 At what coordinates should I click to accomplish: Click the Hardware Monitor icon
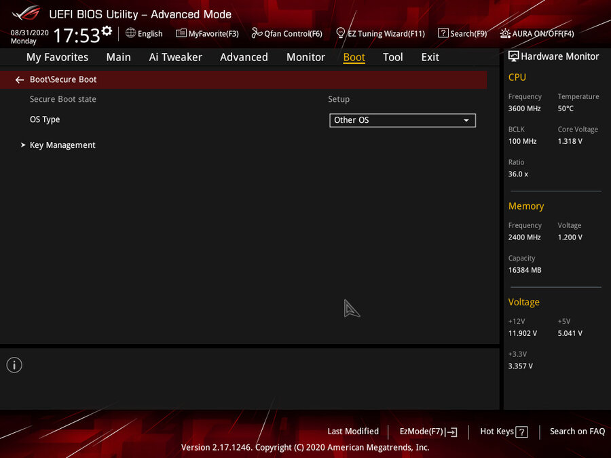pos(514,56)
